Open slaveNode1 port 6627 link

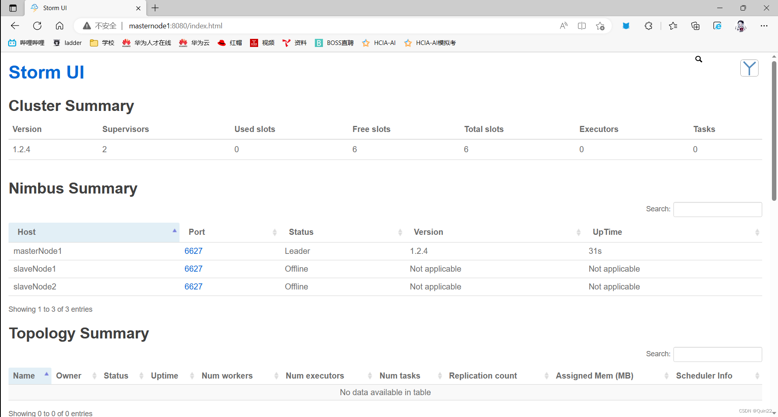(x=193, y=269)
